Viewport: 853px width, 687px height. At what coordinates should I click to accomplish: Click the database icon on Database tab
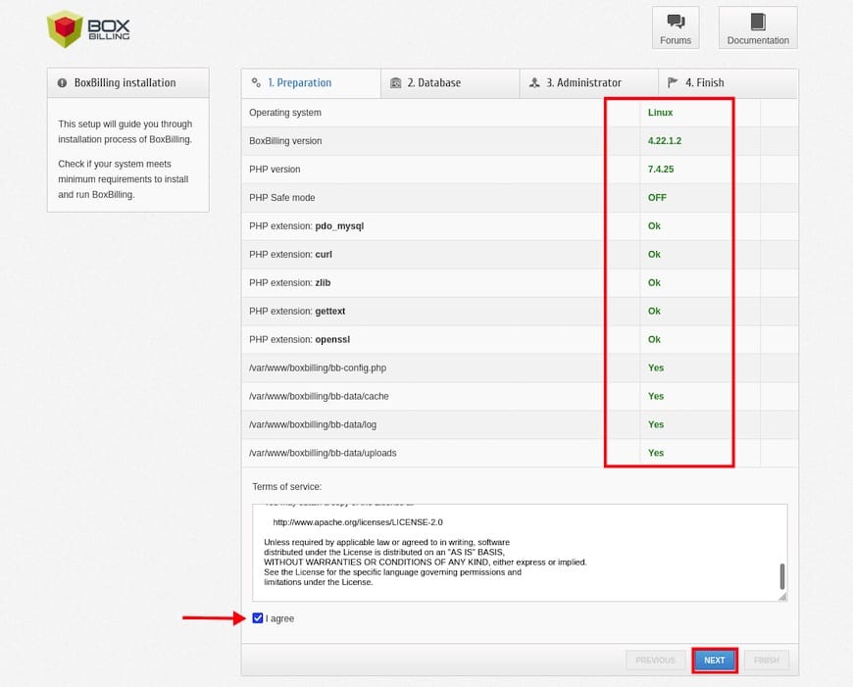tap(396, 82)
